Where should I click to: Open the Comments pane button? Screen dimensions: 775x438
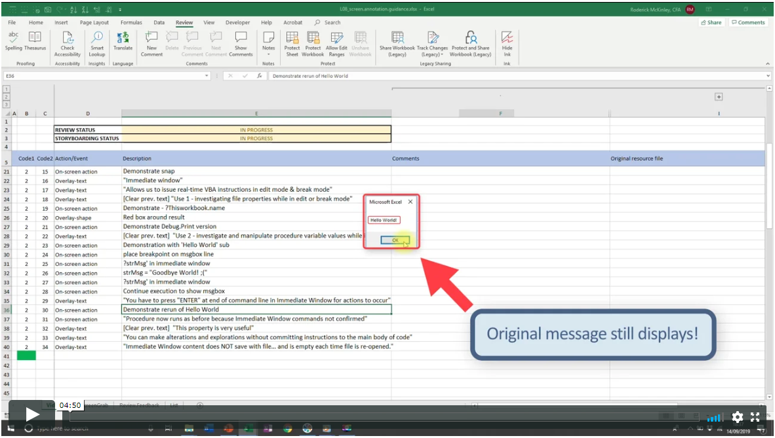tap(748, 23)
